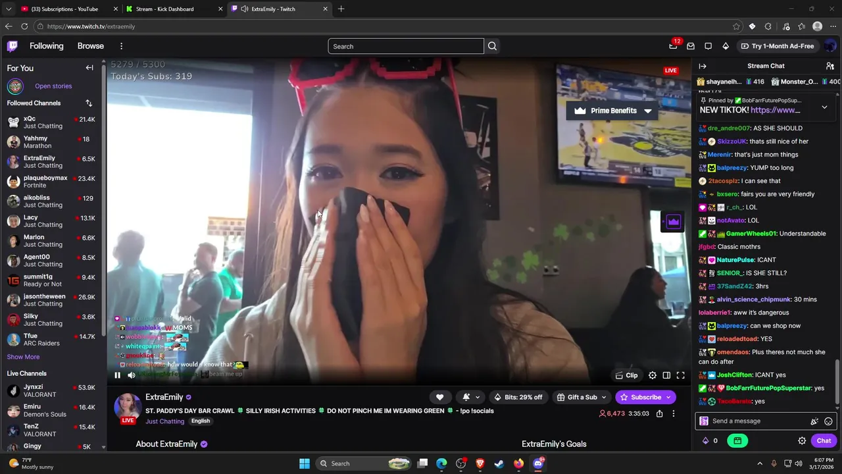Expand the pinned NEW TIKTOK message

824,107
